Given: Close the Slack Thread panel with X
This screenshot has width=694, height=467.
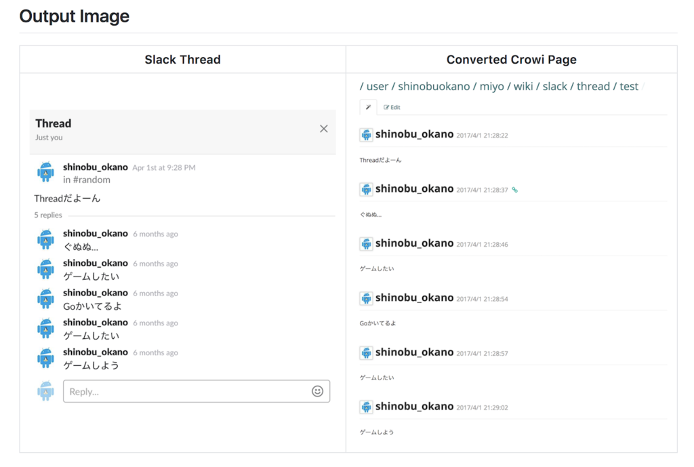Looking at the screenshot, I should pos(323,129).
